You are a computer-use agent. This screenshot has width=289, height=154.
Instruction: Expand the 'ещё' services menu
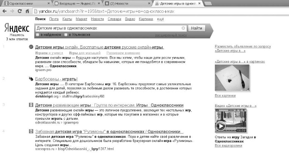(x=160, y=19)
